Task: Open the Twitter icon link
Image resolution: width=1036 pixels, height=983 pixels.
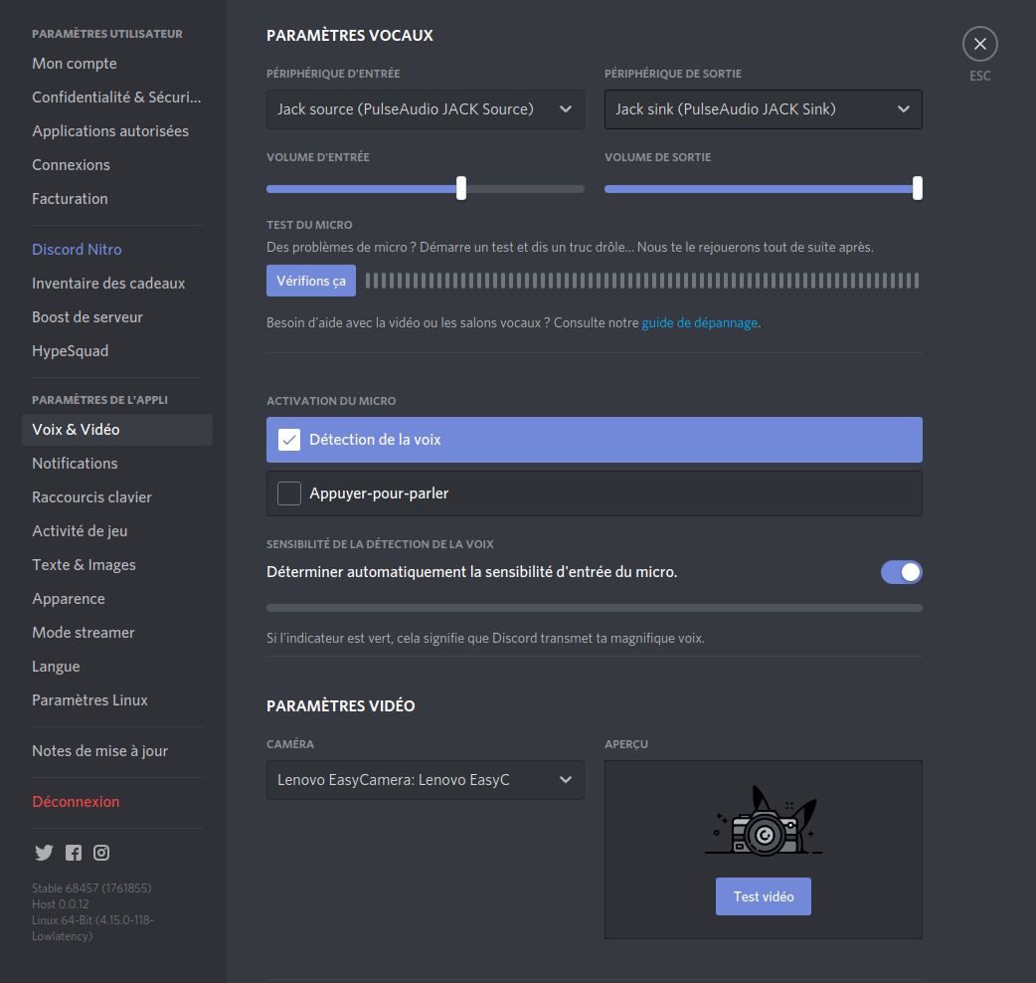Action: tap(44, 853)
